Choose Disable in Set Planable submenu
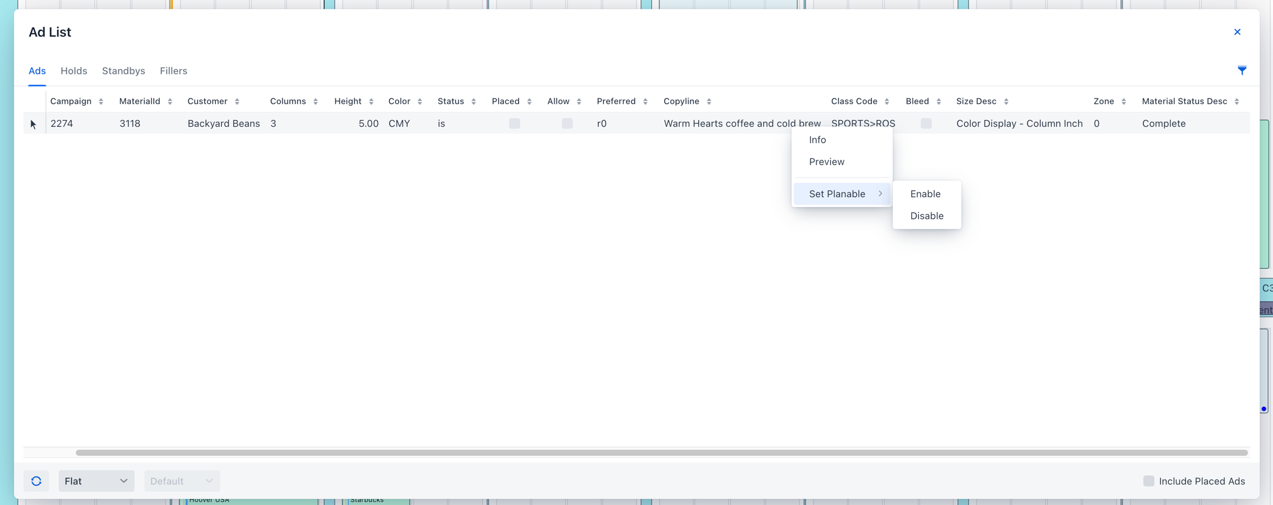Screen dimensions: 1273x505 tap(927, 216)
